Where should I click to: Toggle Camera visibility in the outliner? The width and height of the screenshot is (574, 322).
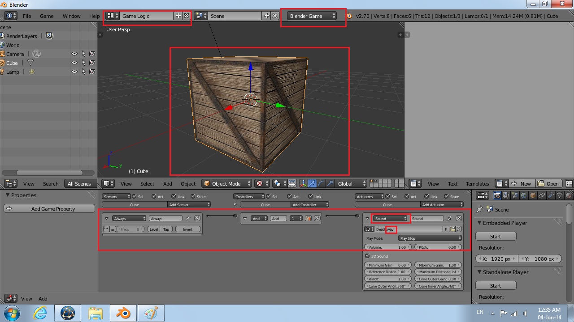pyautogui.click(x=74, y=54)
